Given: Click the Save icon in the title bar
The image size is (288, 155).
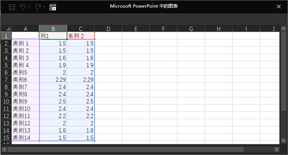Looking at the screenshot, I should (12, 7).
